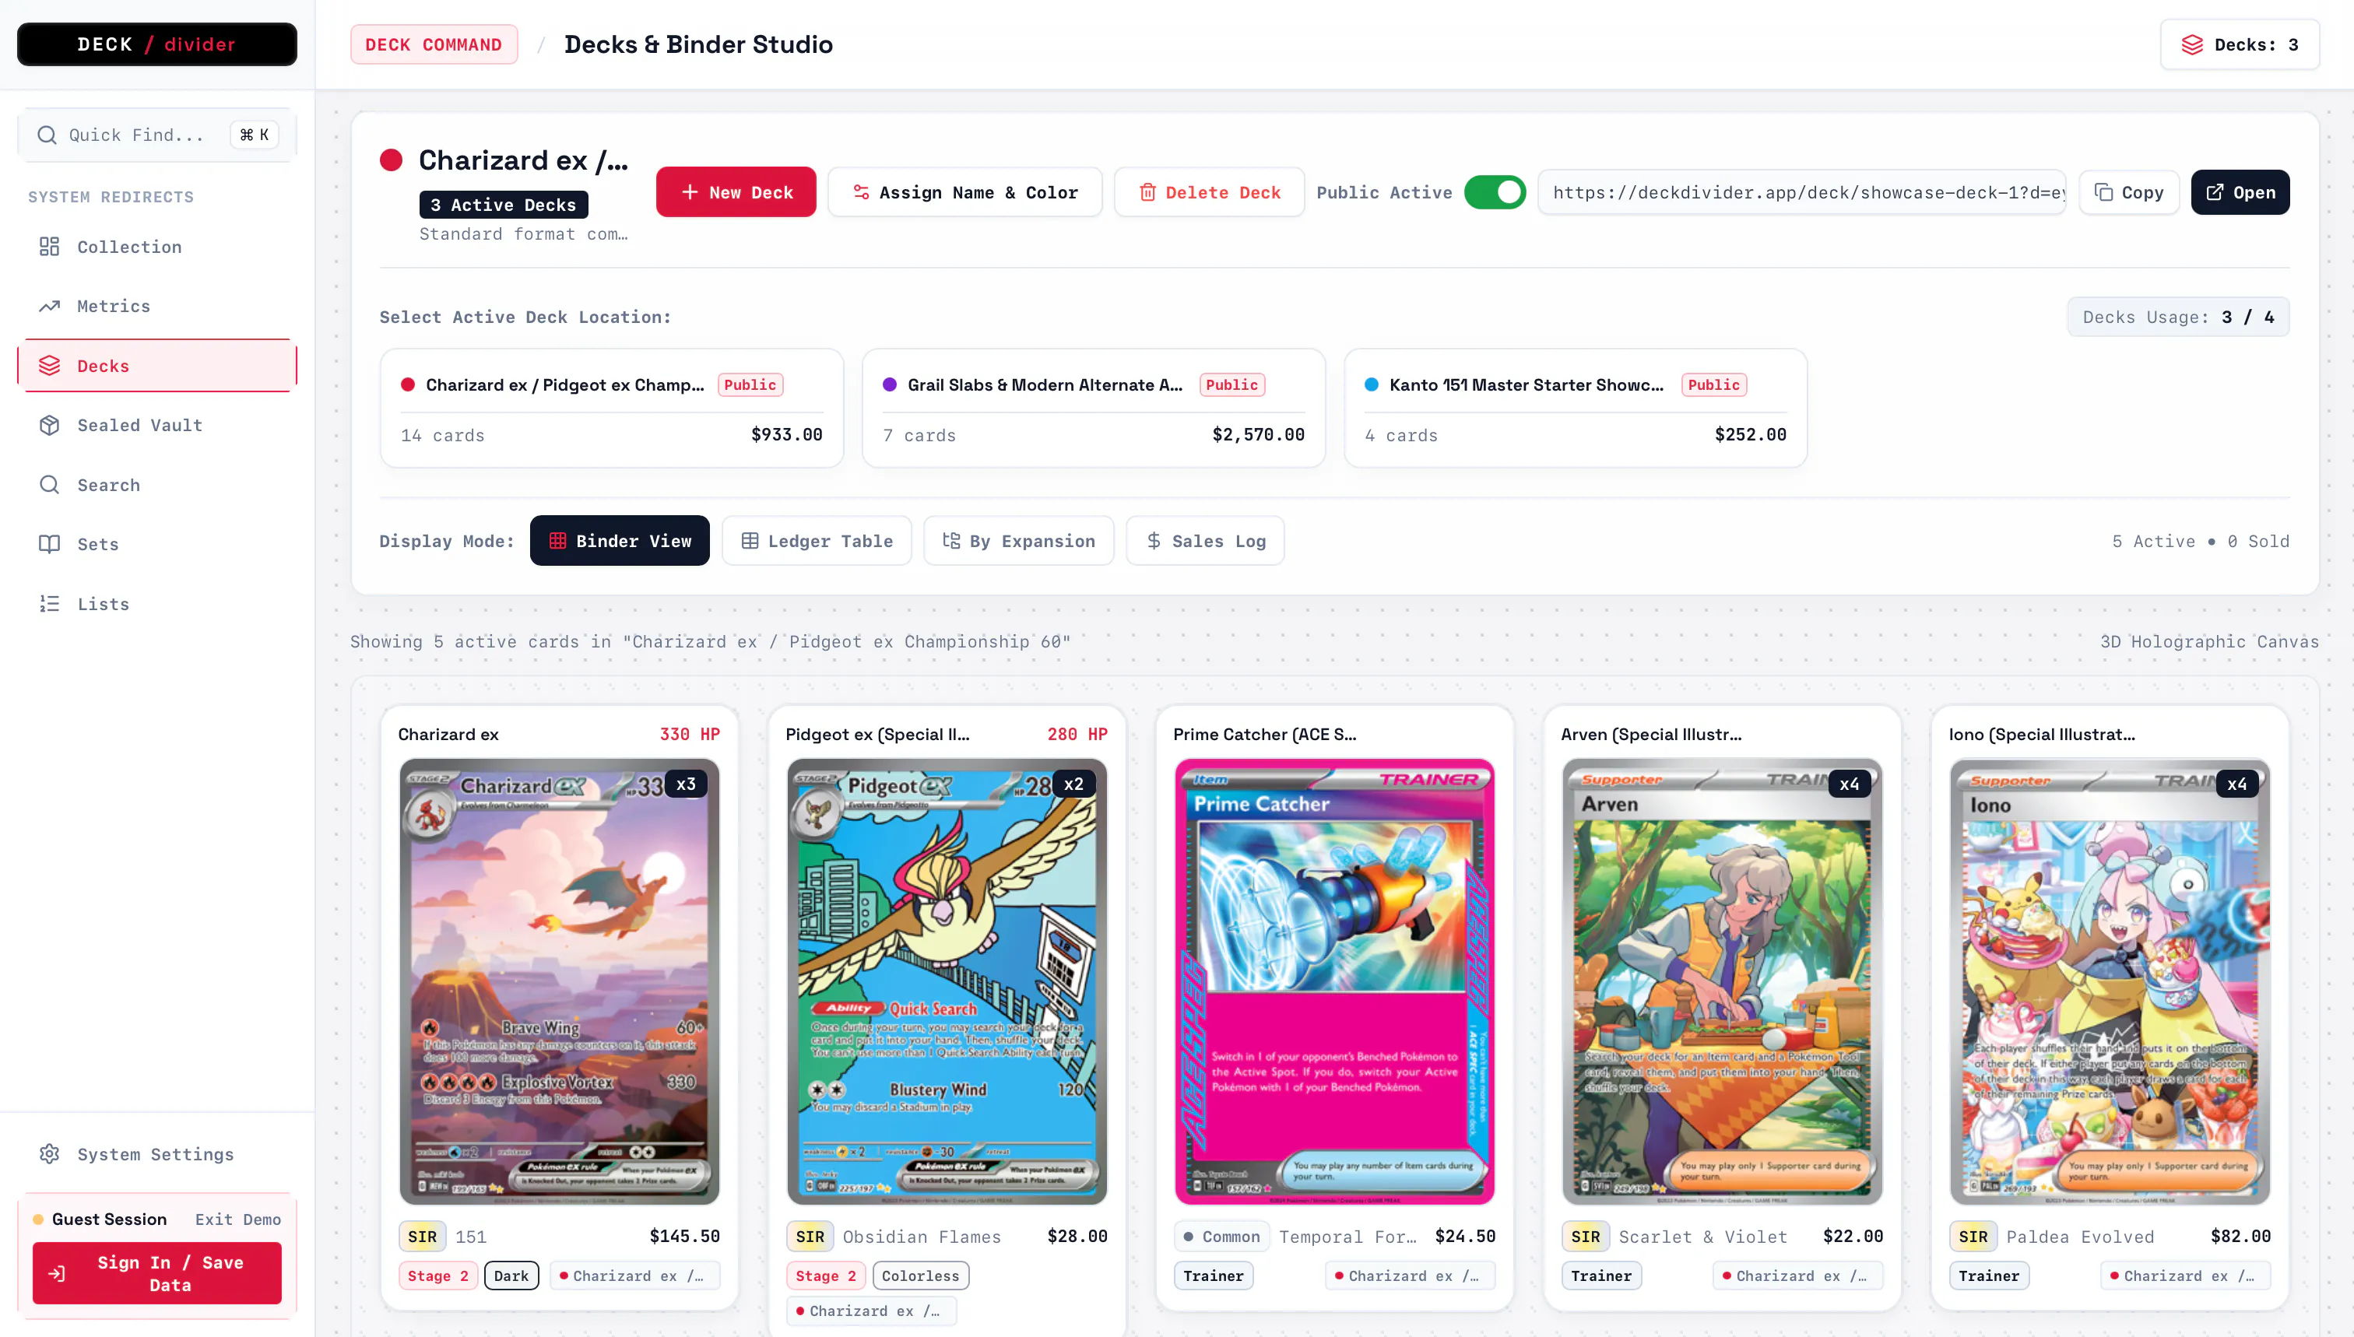Toggle the Public Active switch
Screen dimensions: 2354x1337
tap(1495, 192)
